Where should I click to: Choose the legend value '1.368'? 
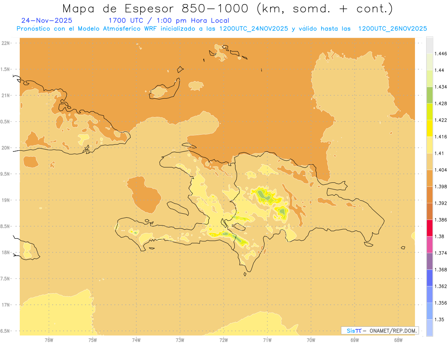441,269
